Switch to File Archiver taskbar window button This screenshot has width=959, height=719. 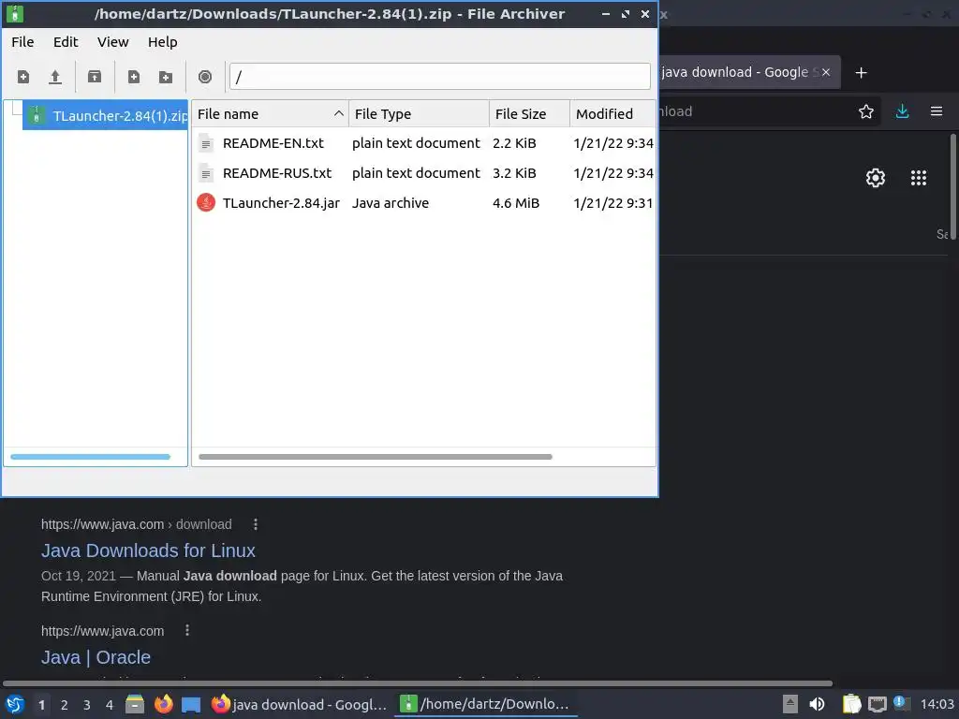point(485,704)
